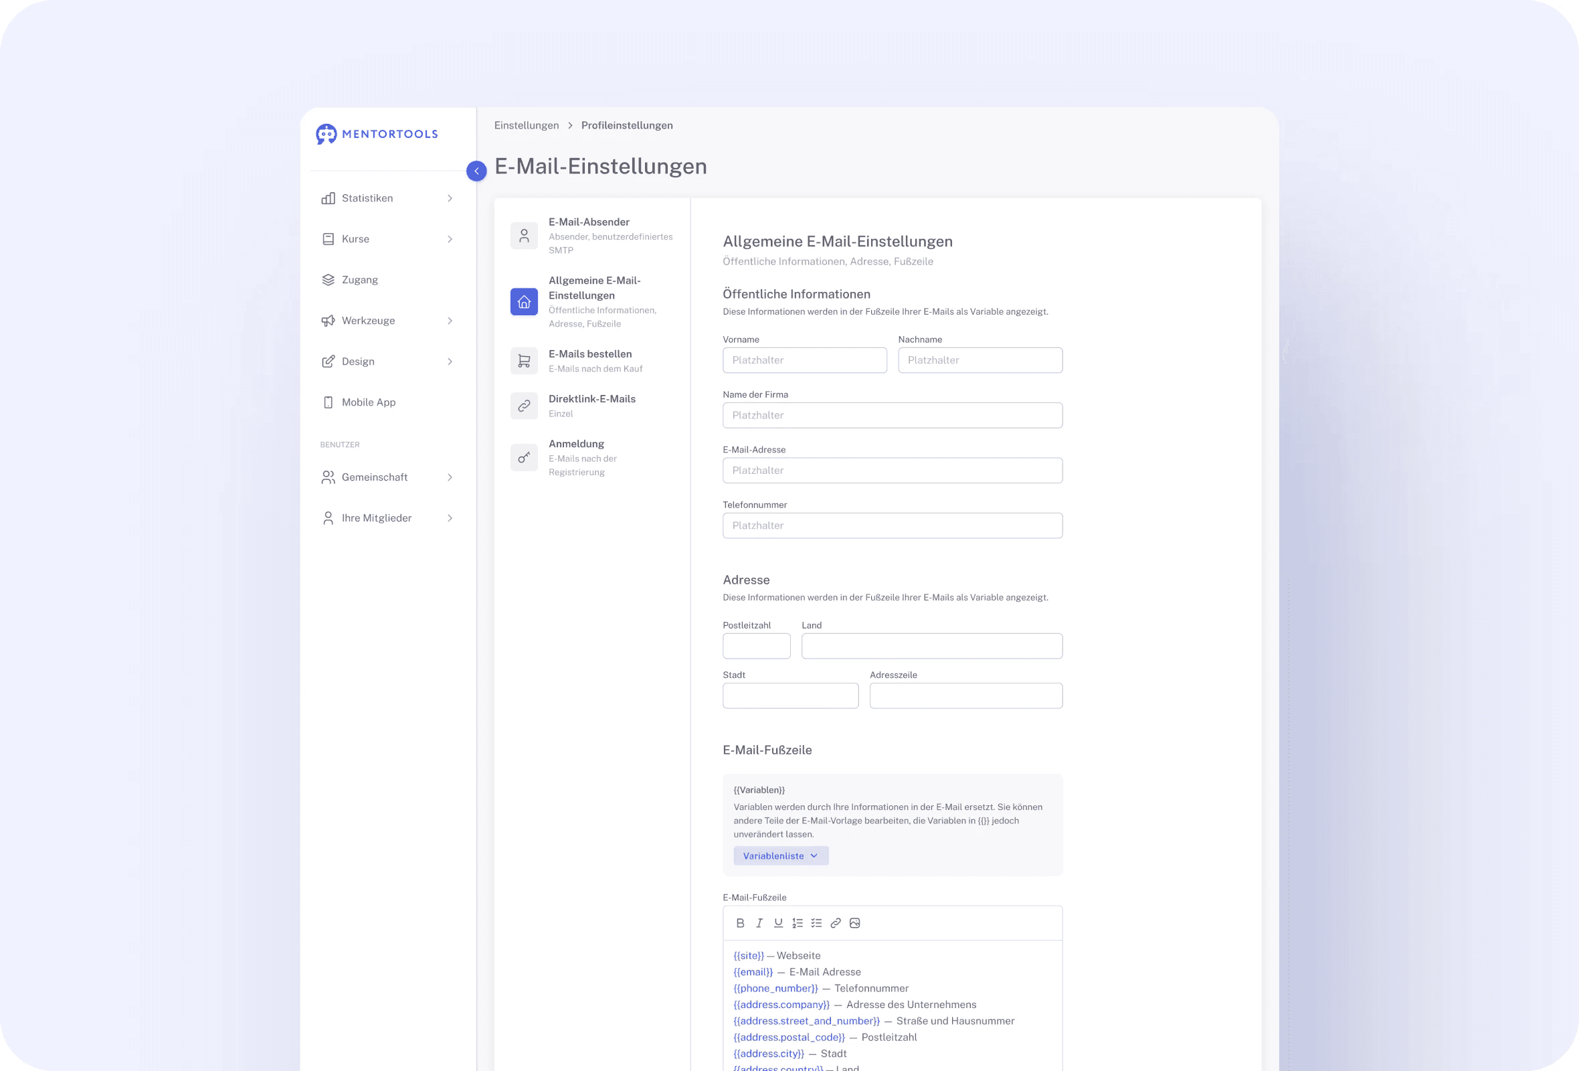Focus the Land input field
The height and width of the screenshot is (1071, 1579).
click(931, 646)
